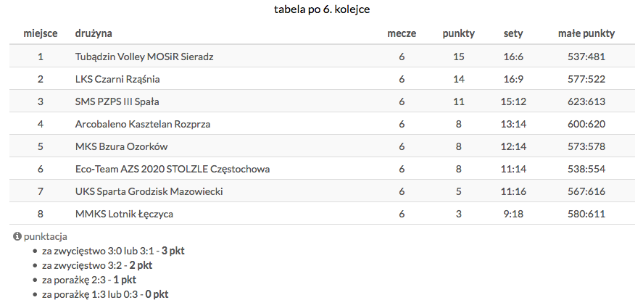Click Arcobaleno Kasztelan Rozprza in the table
This screenshot has height=308, width=643.
click(143, 124)
